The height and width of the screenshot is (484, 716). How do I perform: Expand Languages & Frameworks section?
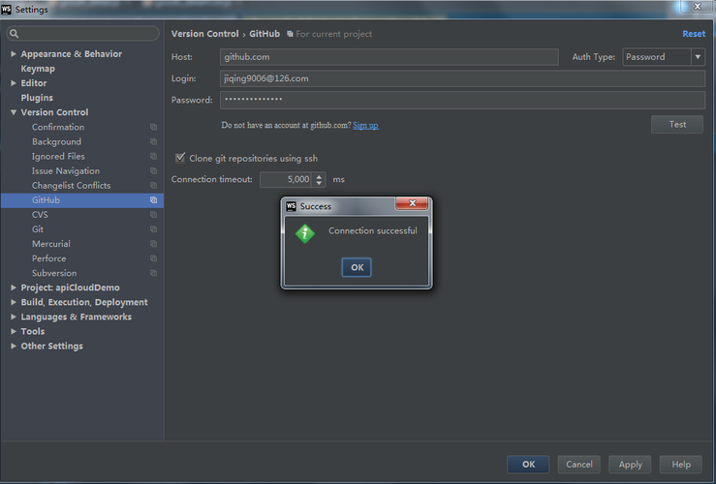14,317
